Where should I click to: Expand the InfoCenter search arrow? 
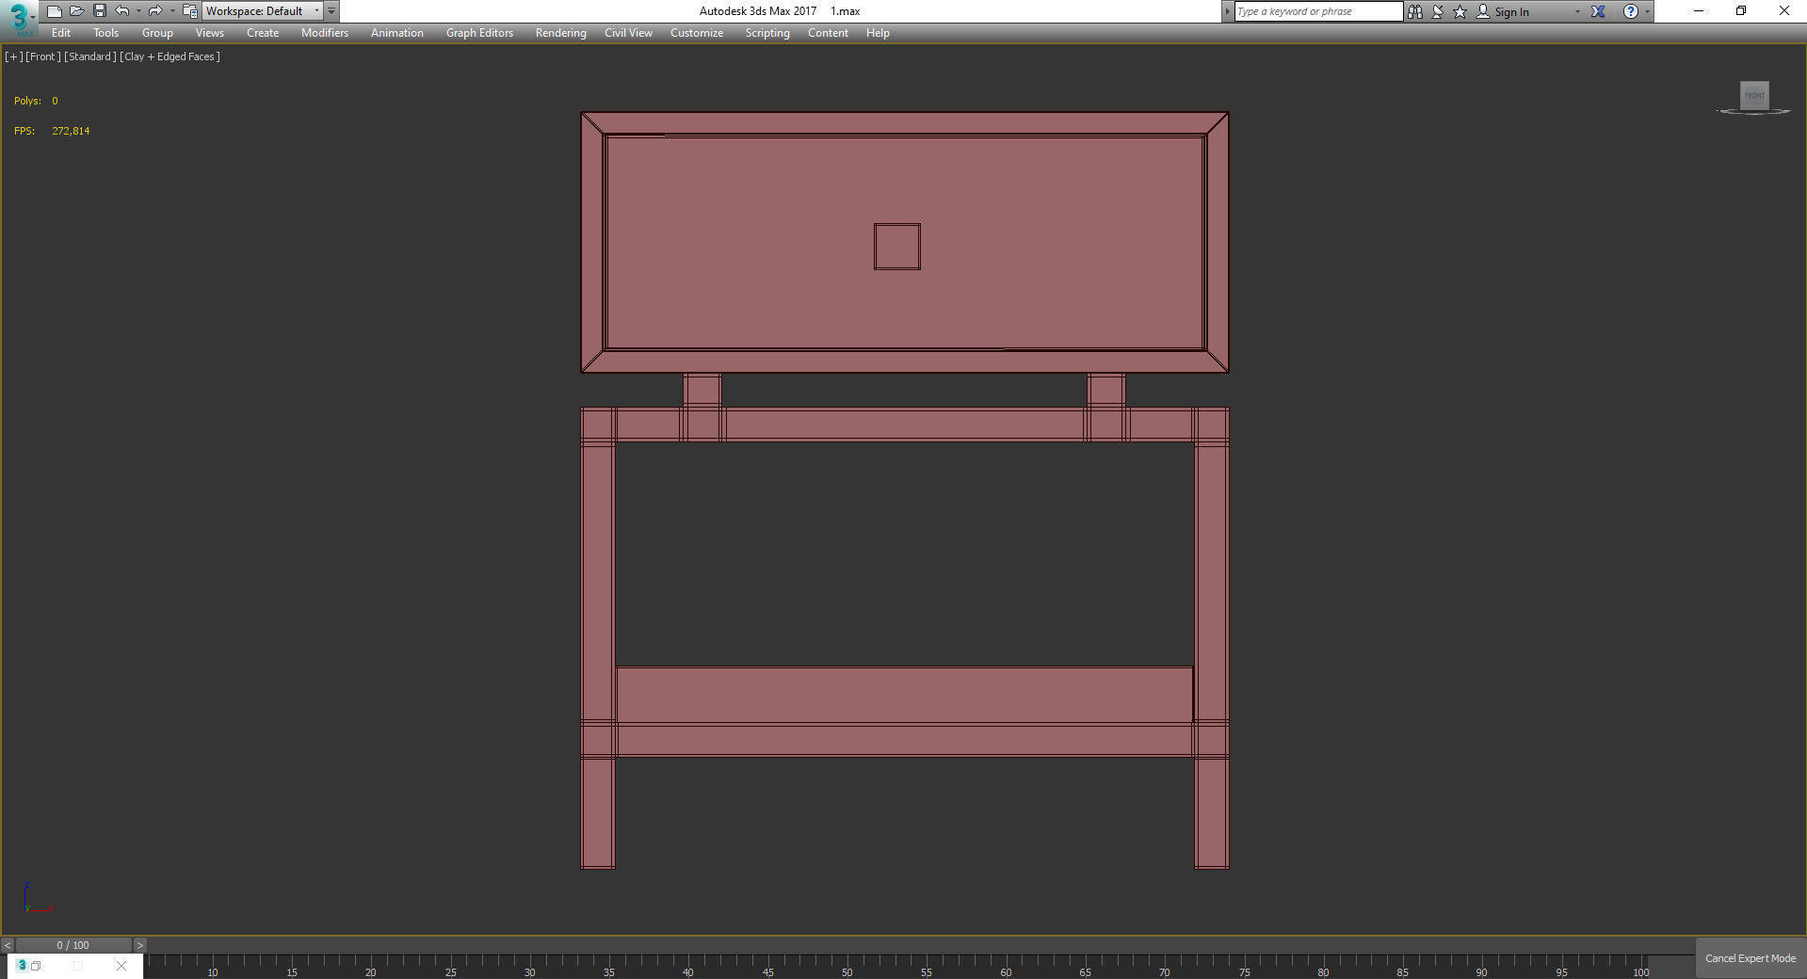(x=1227, y=11)
